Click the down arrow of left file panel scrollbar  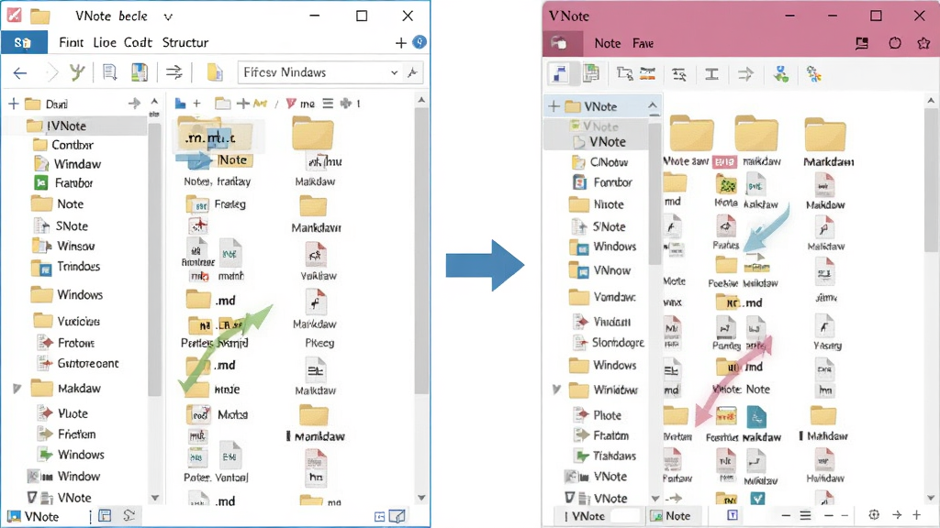421,498
